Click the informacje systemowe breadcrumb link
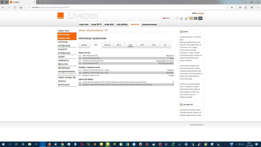The image size is (261, 147). tap(95, 30)
